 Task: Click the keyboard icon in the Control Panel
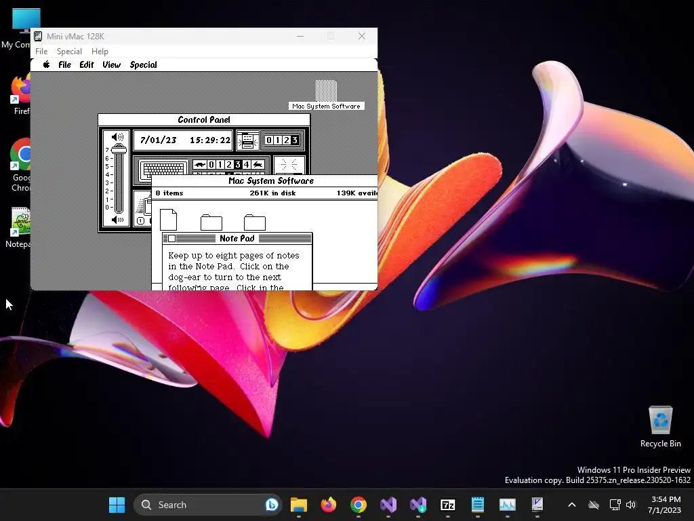point(163,169)
